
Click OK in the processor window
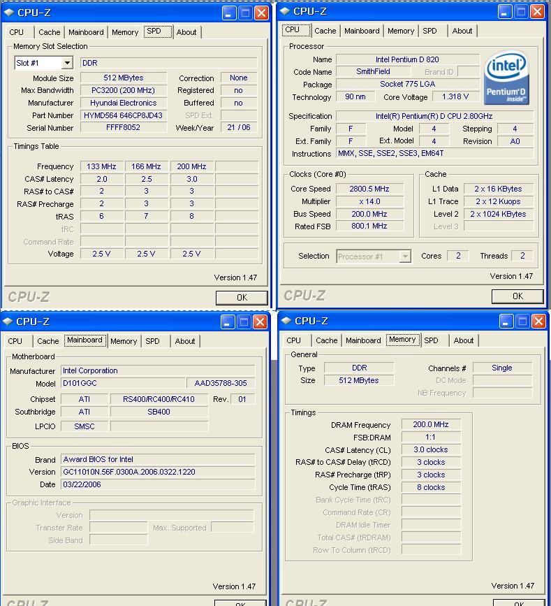pyautogui.click(x=517, y=296)
